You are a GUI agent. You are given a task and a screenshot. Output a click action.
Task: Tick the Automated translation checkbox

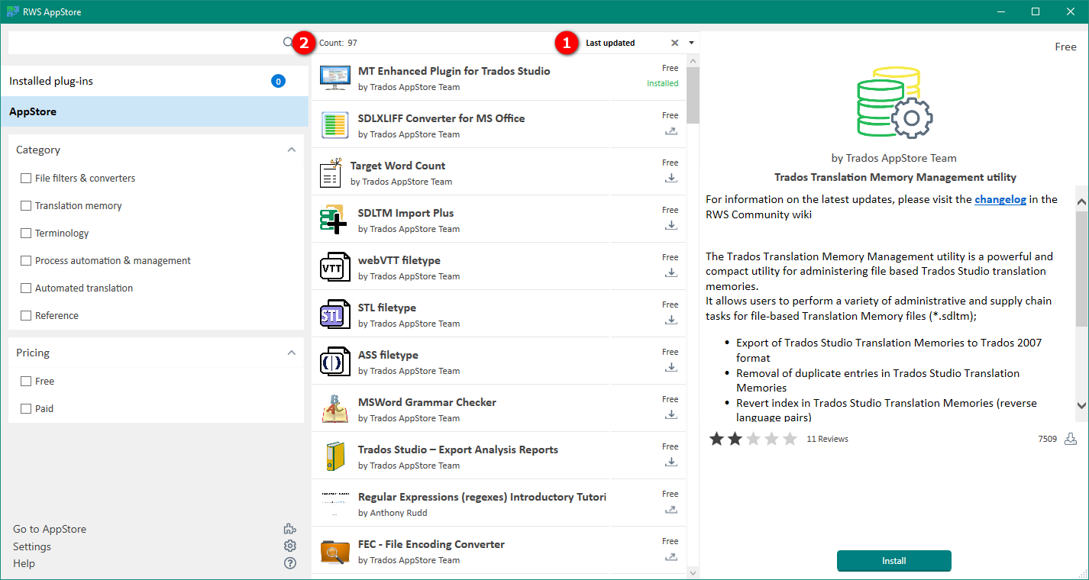[26, 288]
